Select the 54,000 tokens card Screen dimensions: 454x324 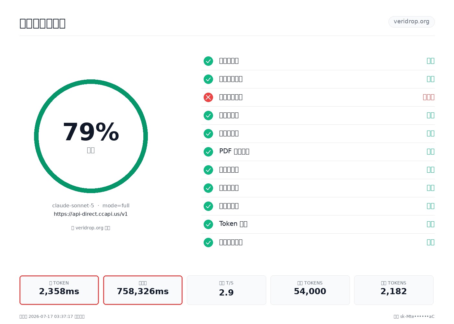click(x=310, y=290)
